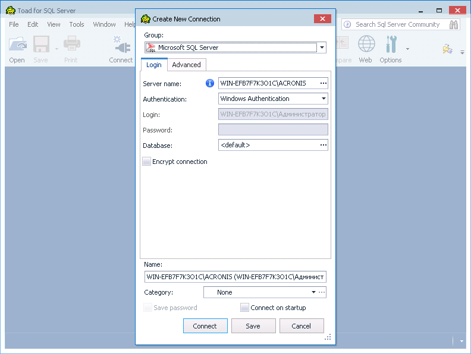Viewport: 471px width, 354px height.
Task: Click the server name info icon
Action: [210, 83]
